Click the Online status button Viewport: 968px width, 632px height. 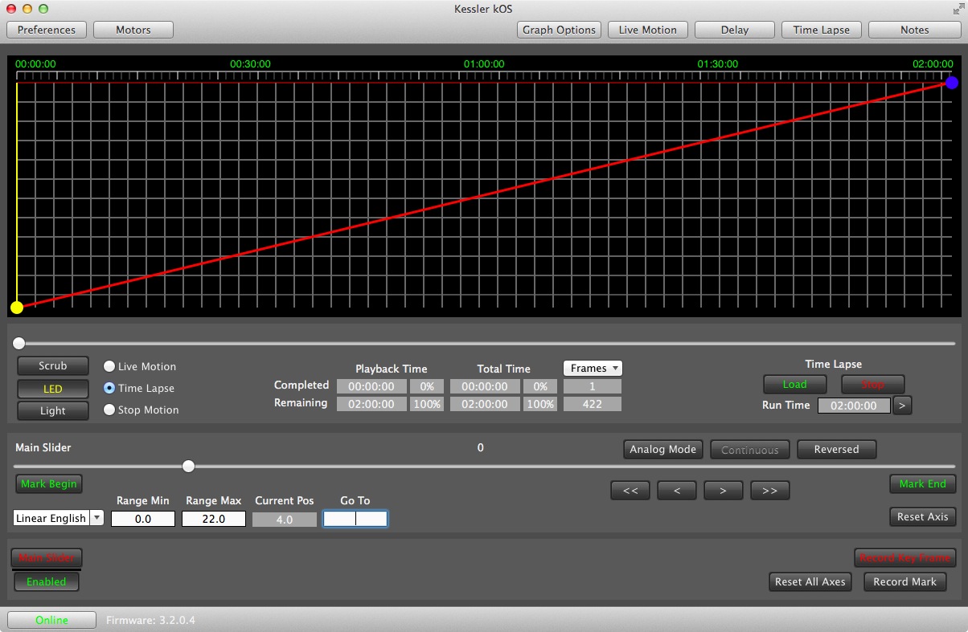point(51,620)
